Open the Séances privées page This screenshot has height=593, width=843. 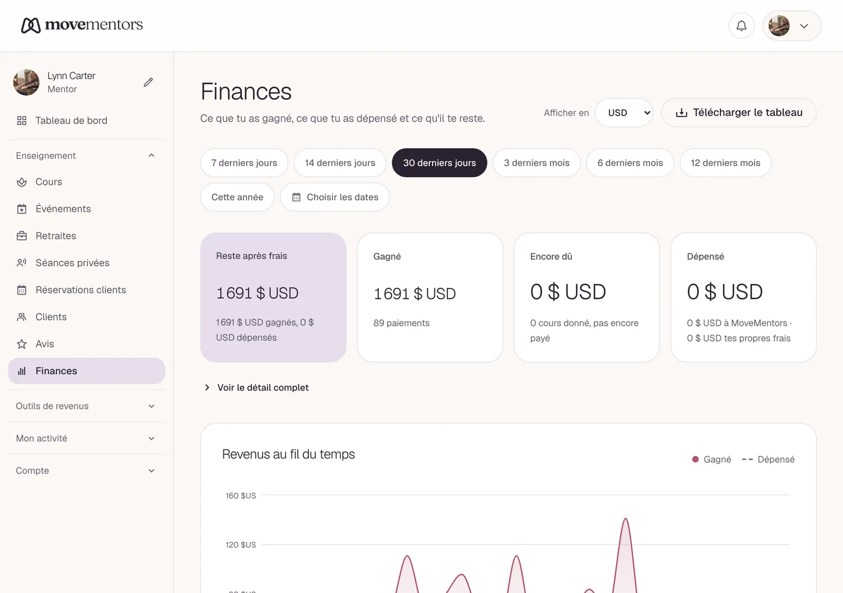coord(86,263)
